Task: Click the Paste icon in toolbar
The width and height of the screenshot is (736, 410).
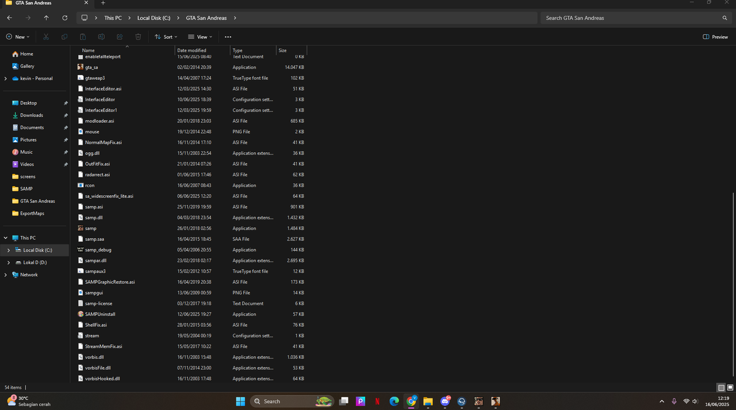Action: coord(83,37)
